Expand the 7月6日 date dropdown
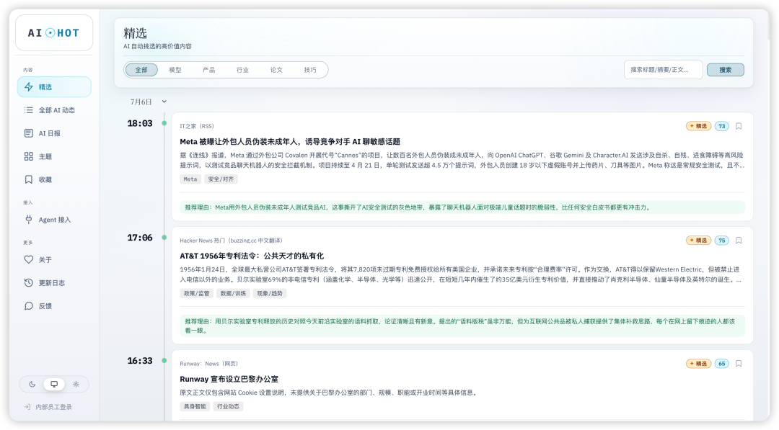779x430 pixels. (164, 102)
